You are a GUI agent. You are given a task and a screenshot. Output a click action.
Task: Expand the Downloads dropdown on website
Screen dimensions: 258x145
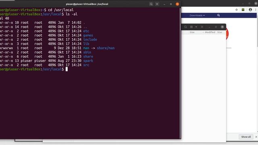pos(197,15)
